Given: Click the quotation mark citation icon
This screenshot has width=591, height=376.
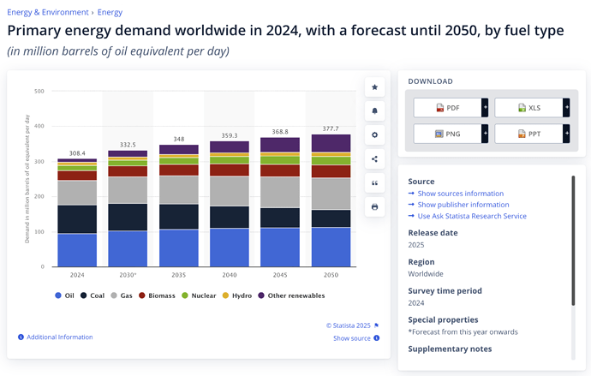Looking at the screenshot, I should [375, 183].
